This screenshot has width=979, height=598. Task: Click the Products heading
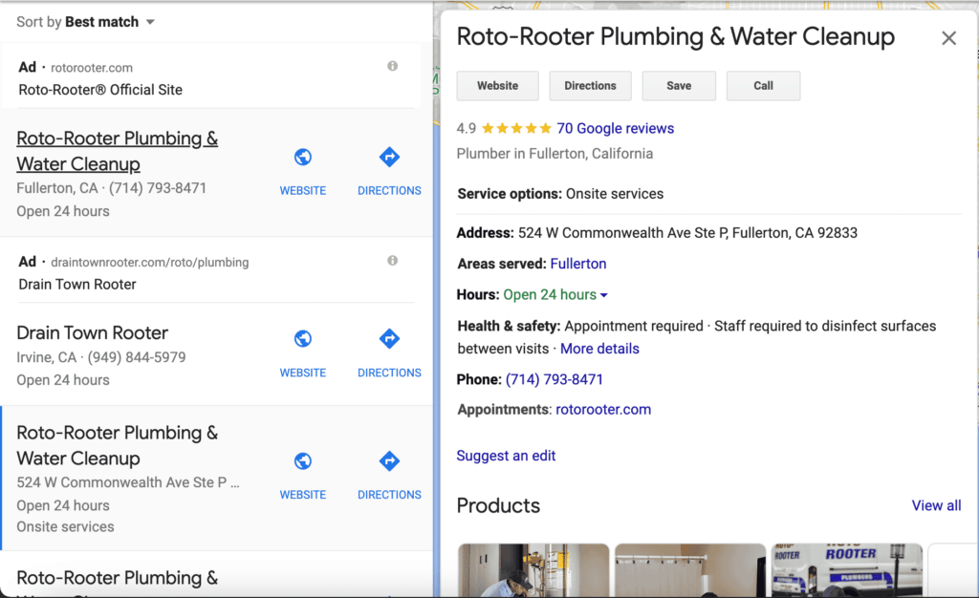pyautogui.click(x=498, y=505)
